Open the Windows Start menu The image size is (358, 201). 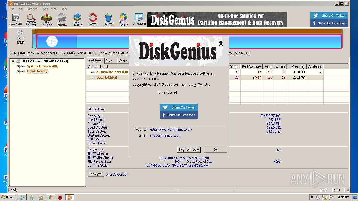pos(8,197)
